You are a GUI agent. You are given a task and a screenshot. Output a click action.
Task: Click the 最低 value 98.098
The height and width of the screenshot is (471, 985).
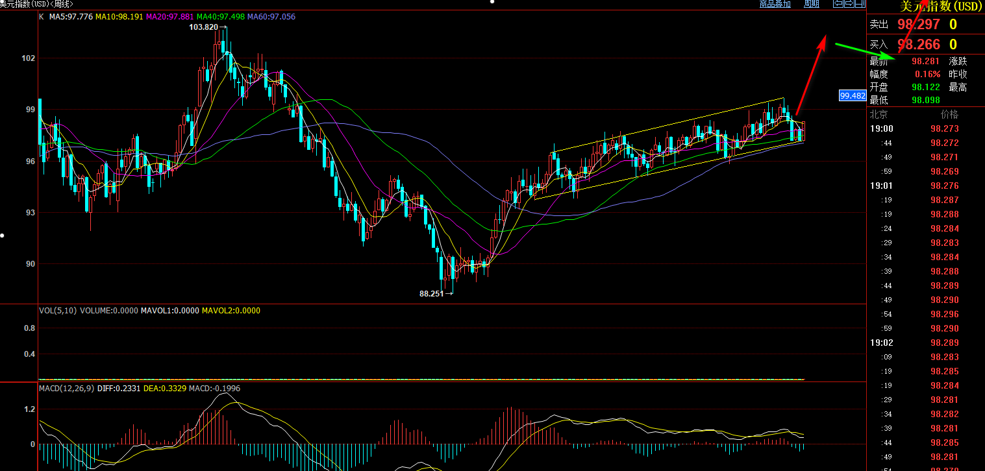tap(926, 100)
